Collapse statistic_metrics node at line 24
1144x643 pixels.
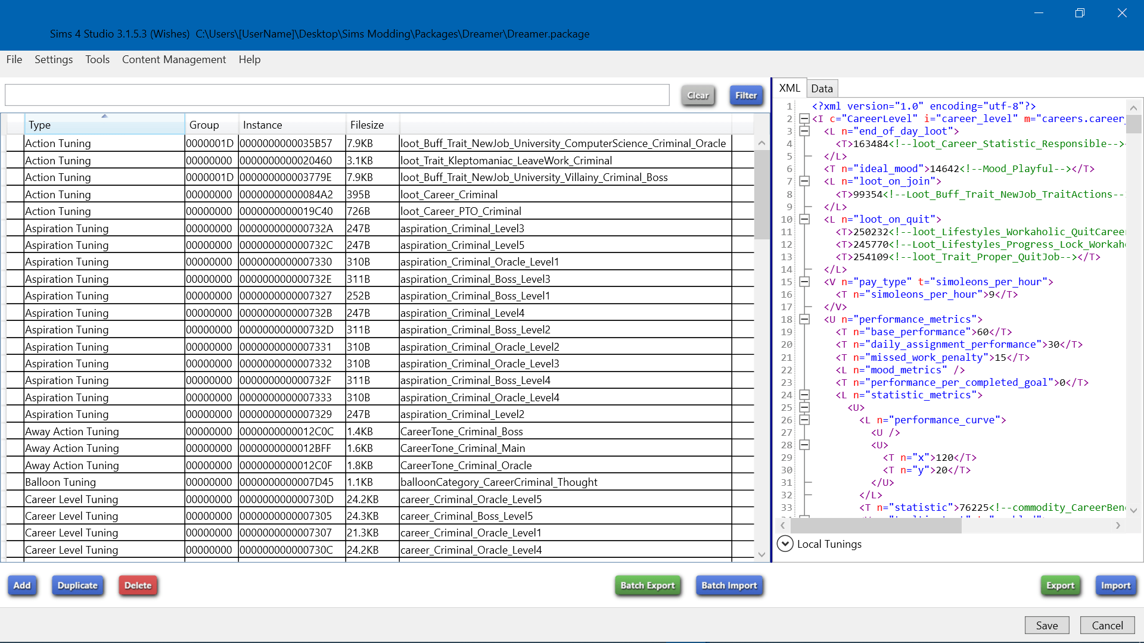[804, 395]
